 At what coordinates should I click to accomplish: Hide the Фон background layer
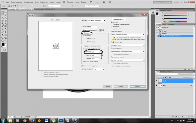(156, 86)
